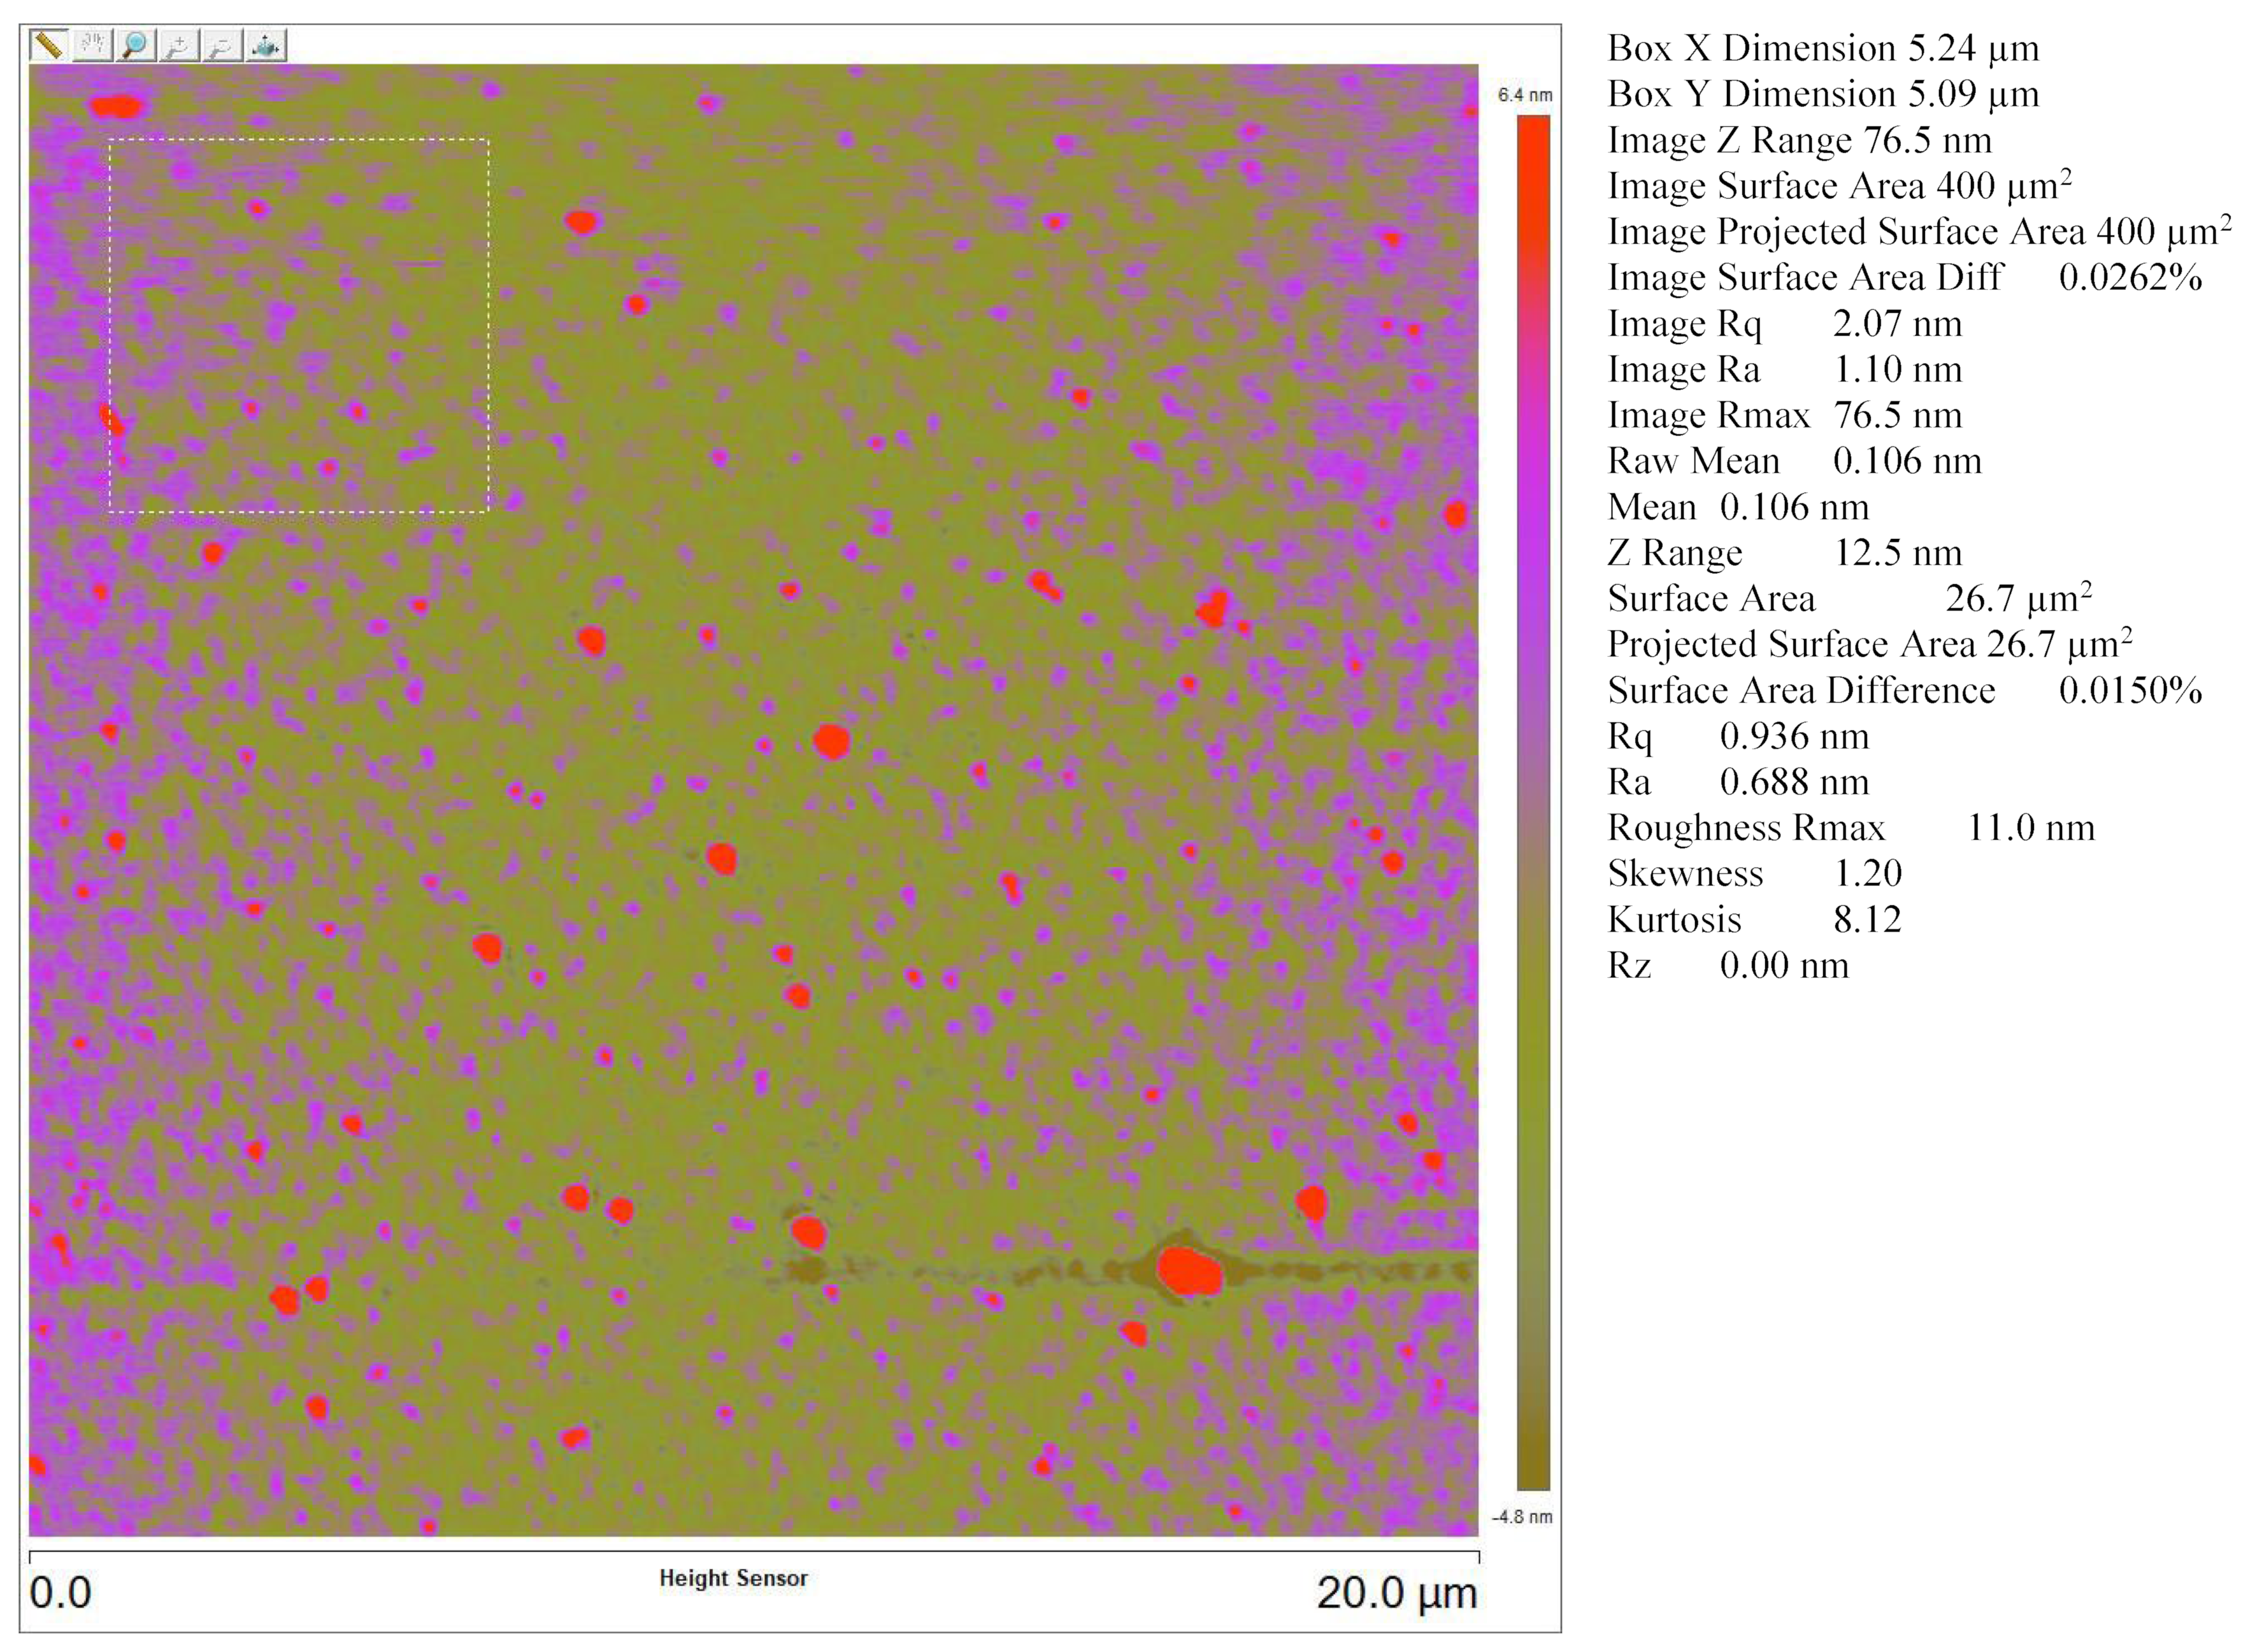Click the Surface Area Difference result row
The height and width of the screenshot is (1652, 2248).
tap(1903, 691)
